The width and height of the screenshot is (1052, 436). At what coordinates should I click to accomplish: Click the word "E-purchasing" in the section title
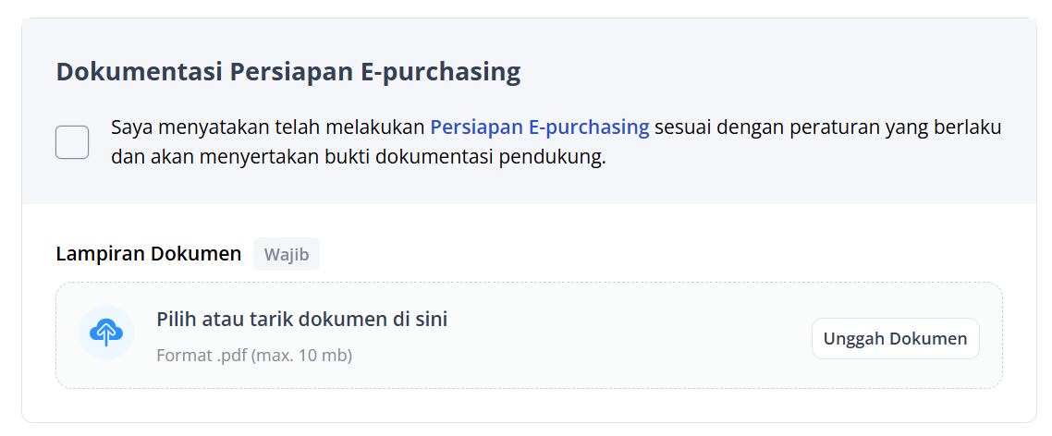[441, 73]
